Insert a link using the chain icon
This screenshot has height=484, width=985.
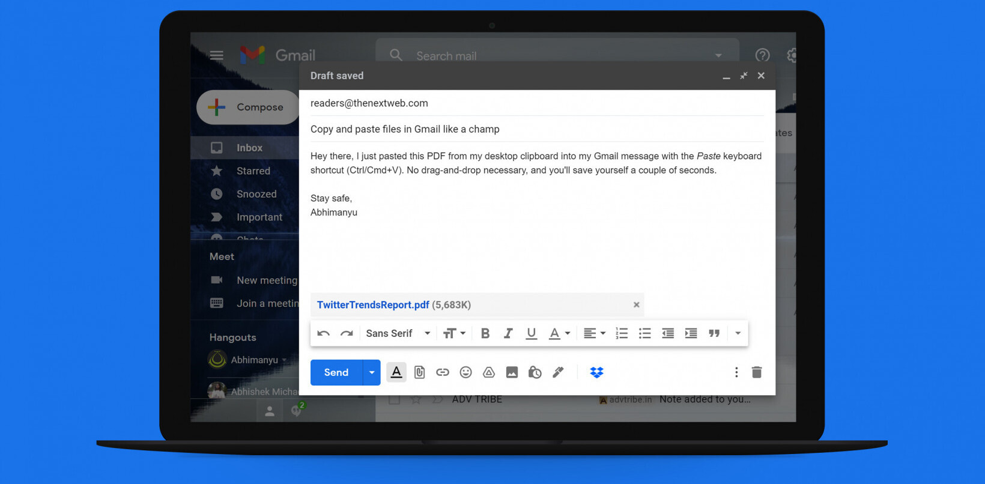pyautogui.click(x=443, y=372)
